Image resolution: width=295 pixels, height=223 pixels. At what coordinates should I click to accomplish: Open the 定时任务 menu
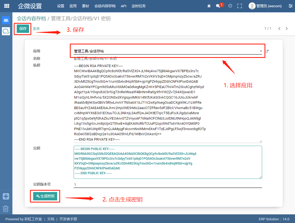[x=139, y=6]
